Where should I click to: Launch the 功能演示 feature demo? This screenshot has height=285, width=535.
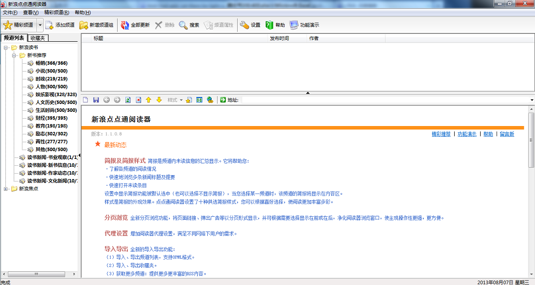pos(304,25)
